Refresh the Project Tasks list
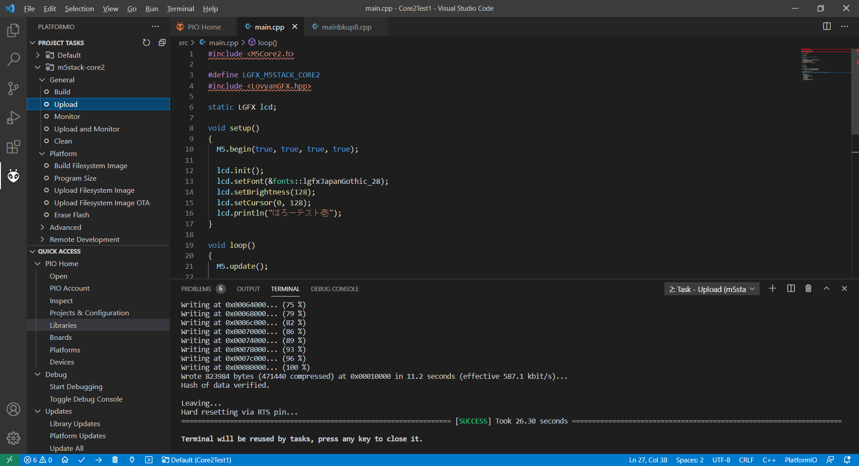This screenshot has width=859, height=466. pos(146,42)
